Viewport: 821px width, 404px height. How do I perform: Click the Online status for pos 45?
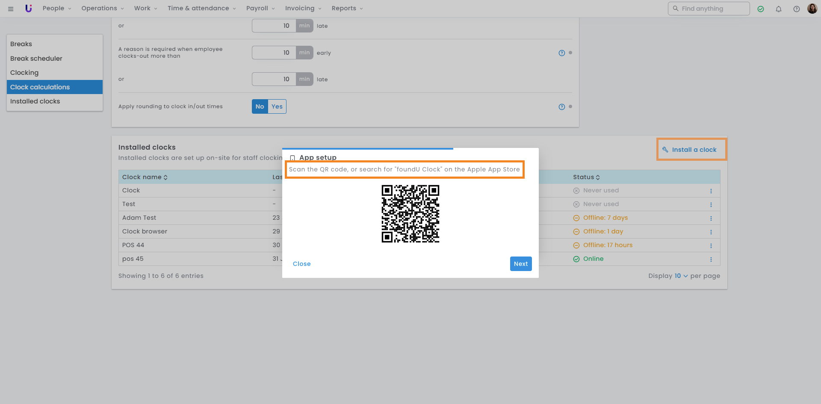[x=588, y=259]
